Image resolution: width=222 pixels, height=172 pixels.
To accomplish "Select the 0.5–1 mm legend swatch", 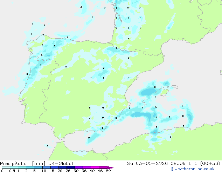I will pyautogui.click(x=14, y=167).
